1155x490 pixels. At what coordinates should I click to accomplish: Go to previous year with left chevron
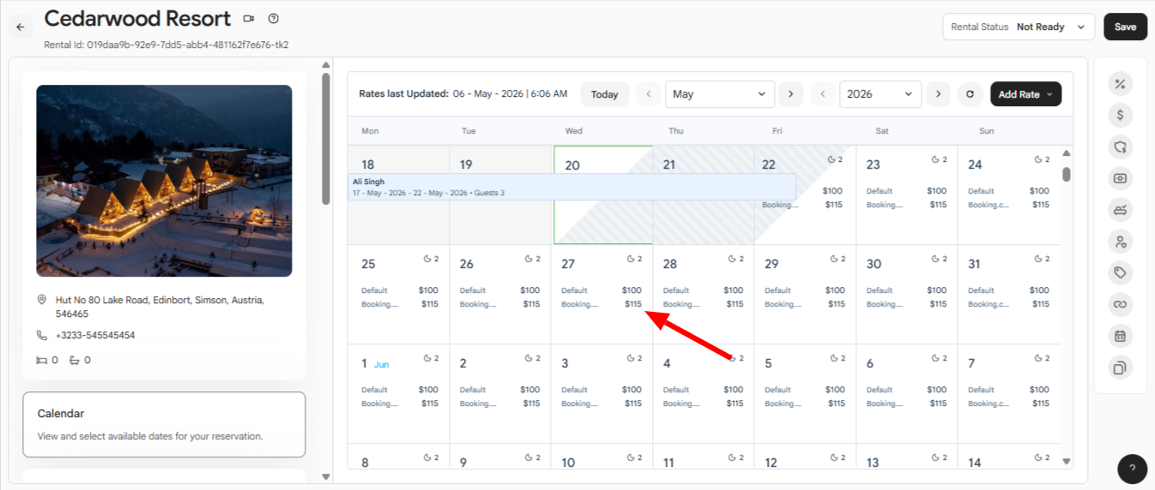pos(824,94)
